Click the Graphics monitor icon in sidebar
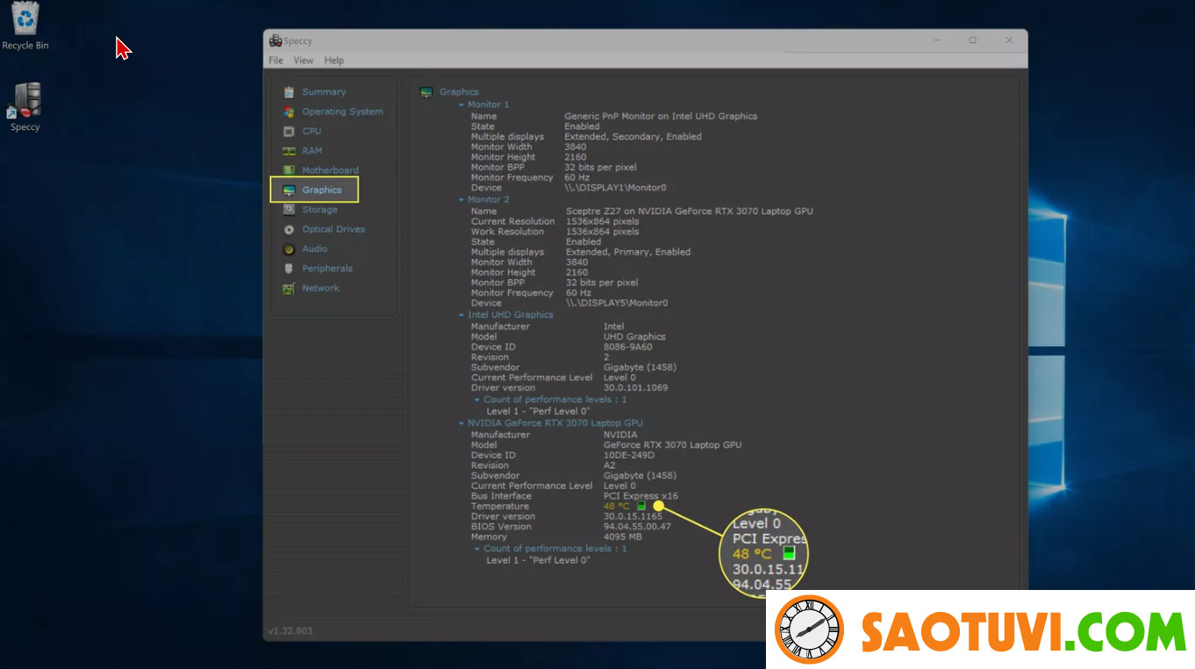The image size is (1195, 669). pos(289,191)
